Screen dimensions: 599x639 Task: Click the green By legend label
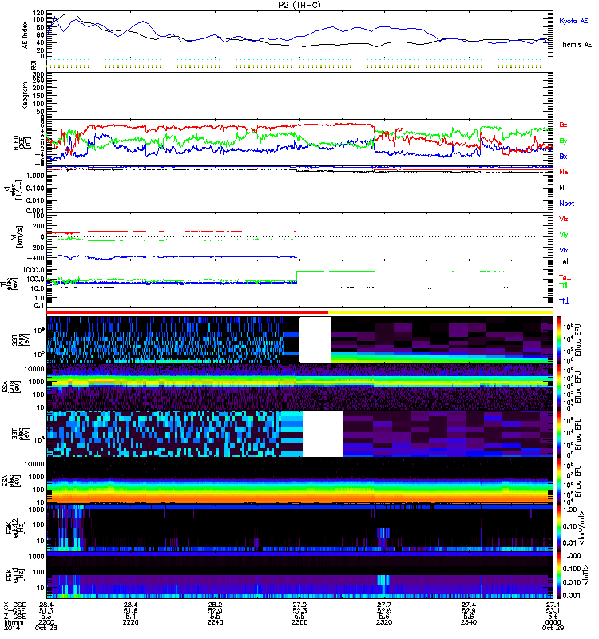tap(563, 141)
